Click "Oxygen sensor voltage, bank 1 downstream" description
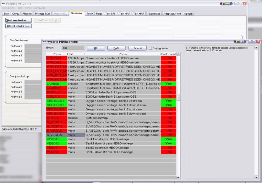262x183 pixels. (x=116, y=105)
